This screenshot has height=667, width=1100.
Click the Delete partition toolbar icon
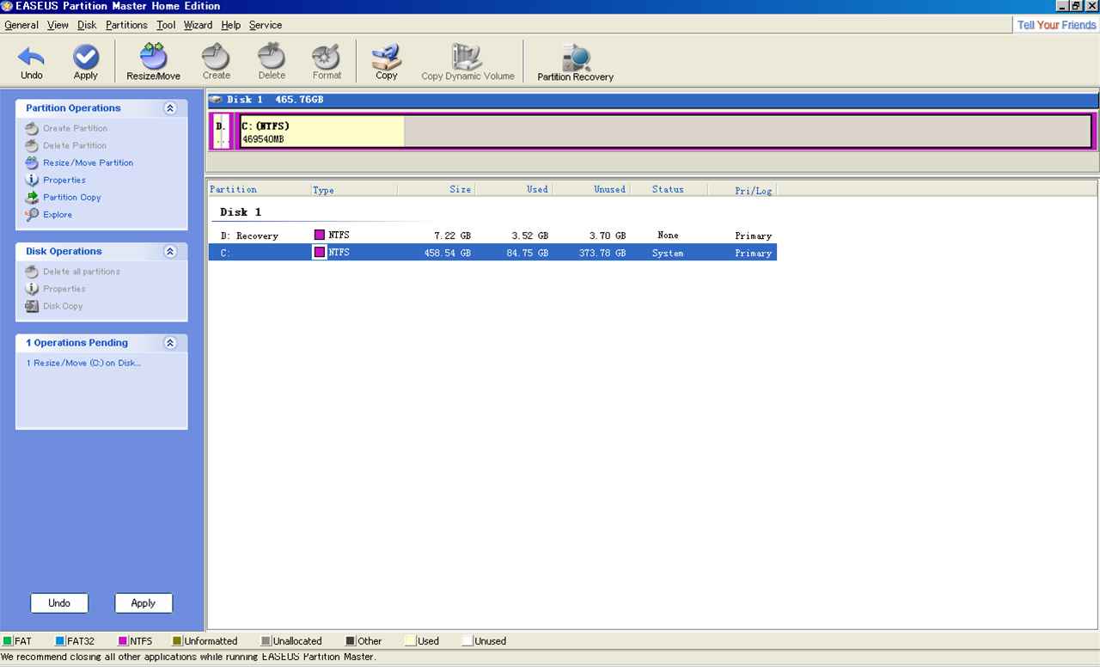272,57
